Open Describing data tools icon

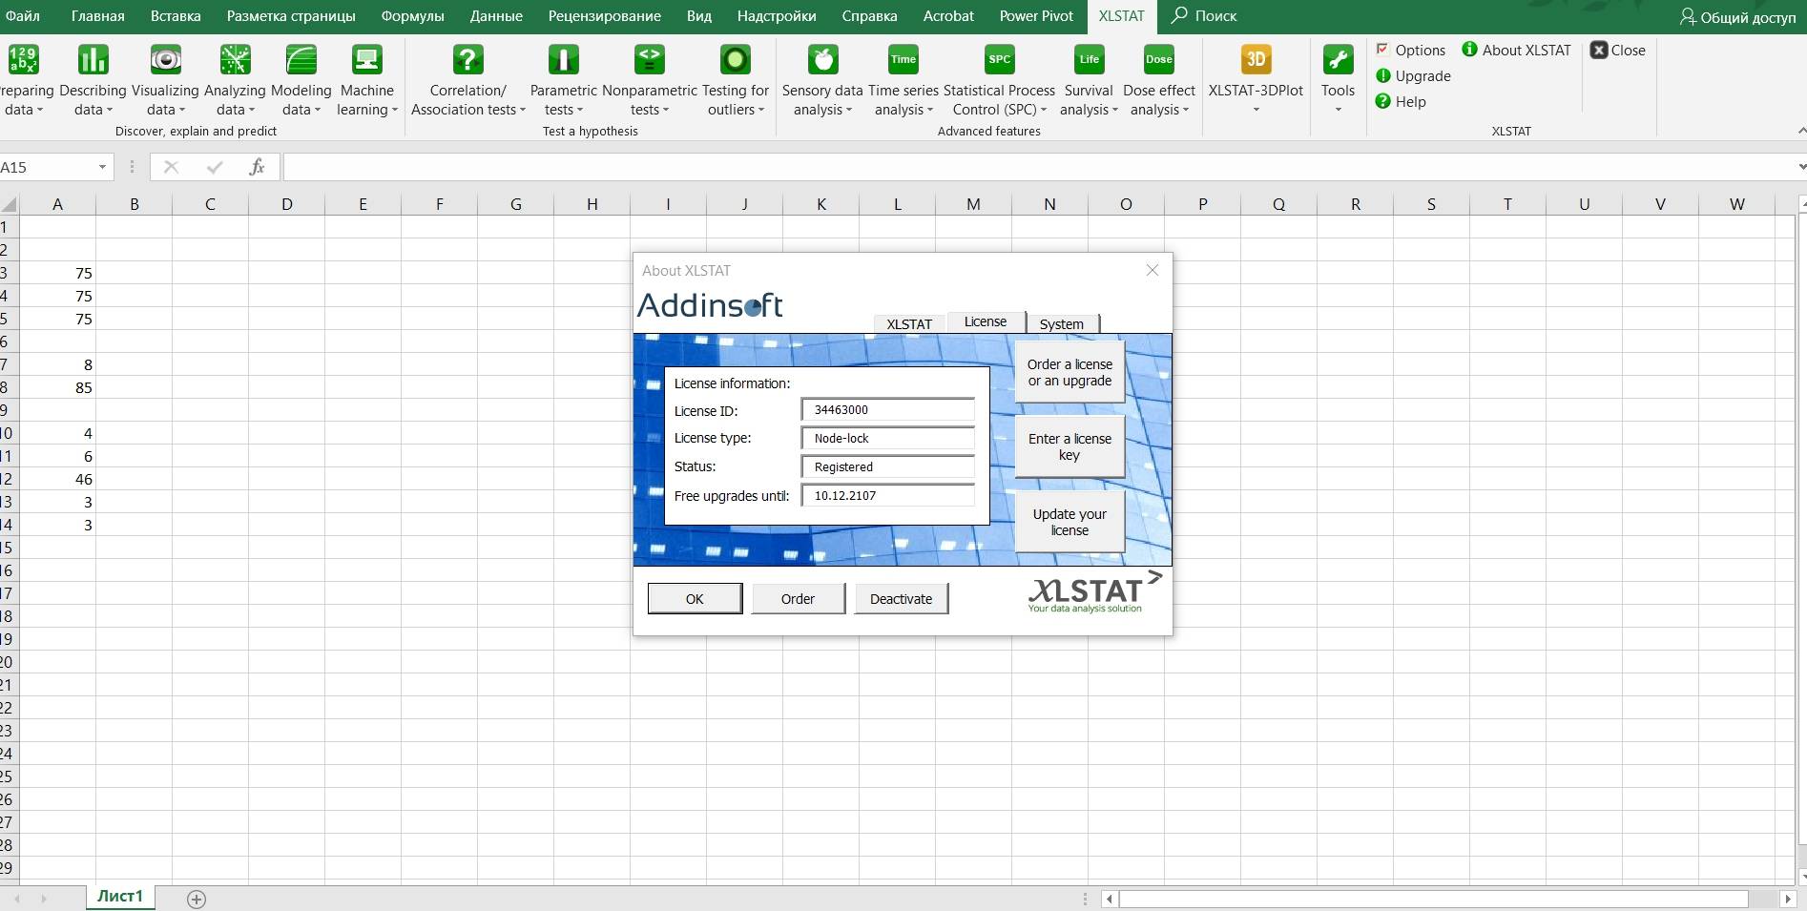(93, 60)
